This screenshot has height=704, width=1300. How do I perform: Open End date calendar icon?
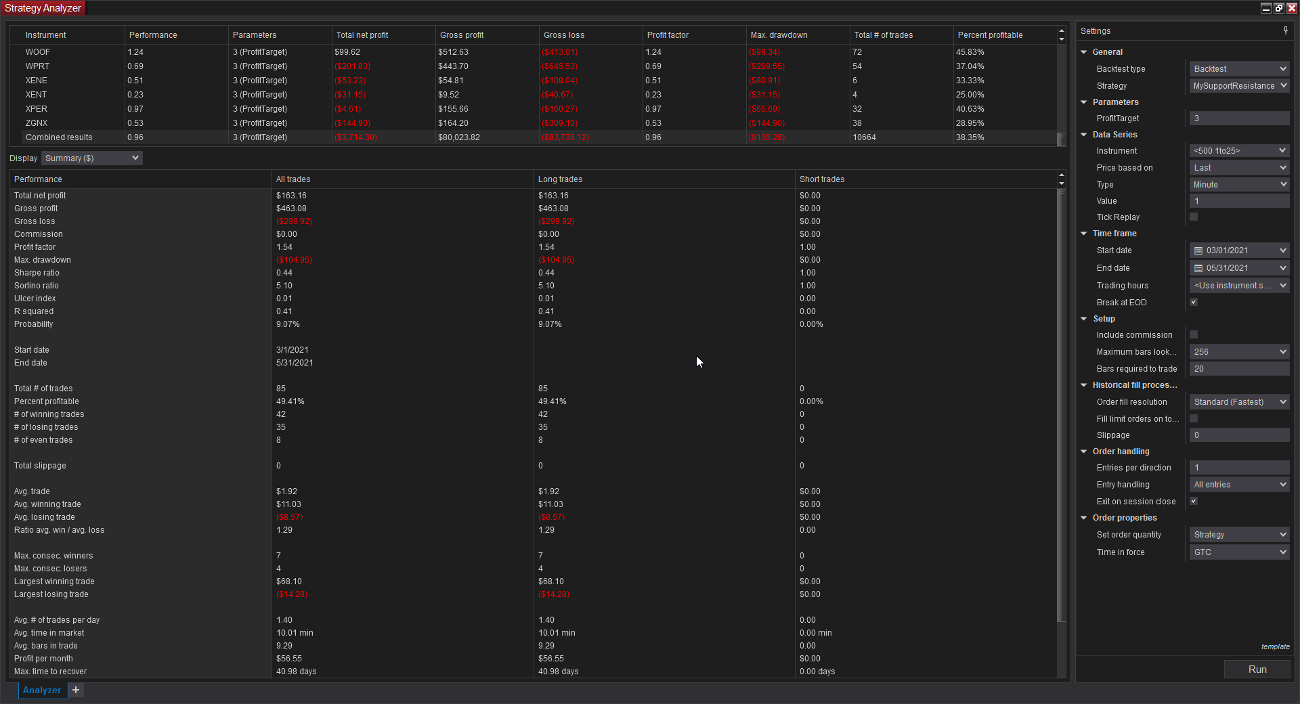point(1198,268)
